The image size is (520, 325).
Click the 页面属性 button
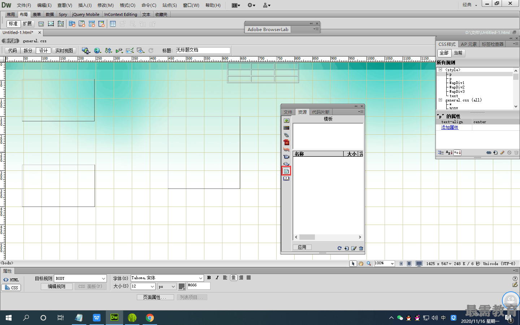point(155,297)
